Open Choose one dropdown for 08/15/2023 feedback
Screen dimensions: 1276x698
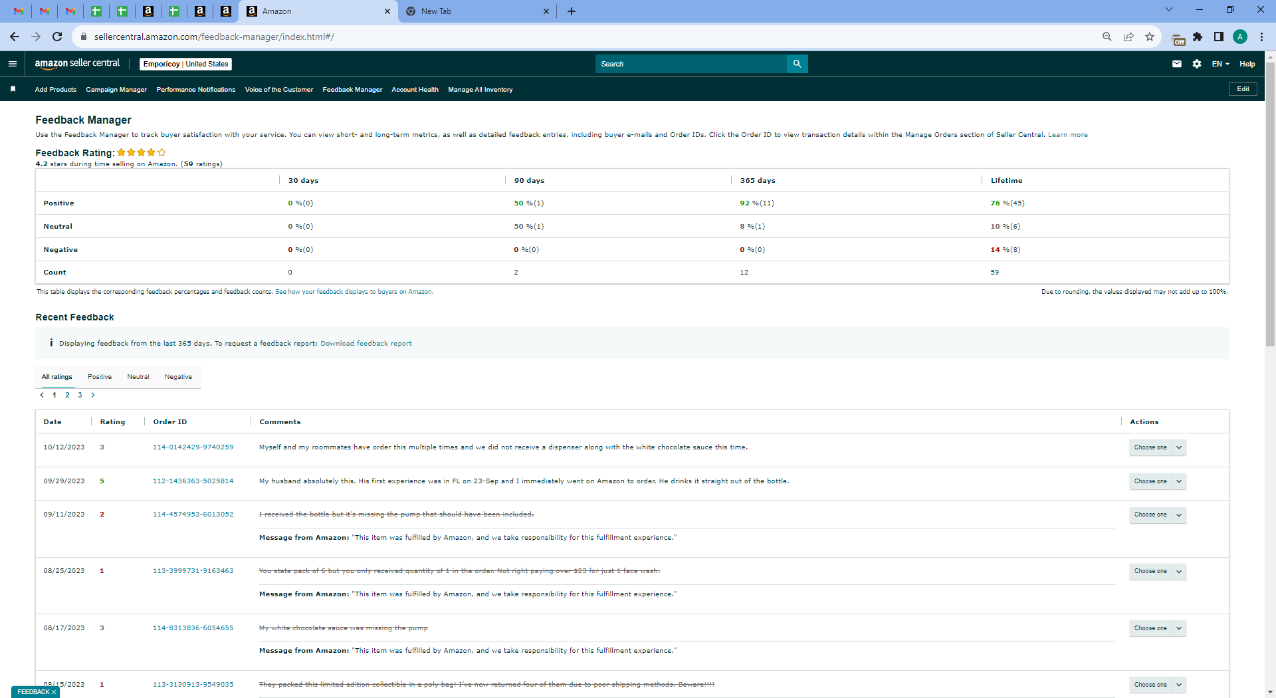(1158, 685)
